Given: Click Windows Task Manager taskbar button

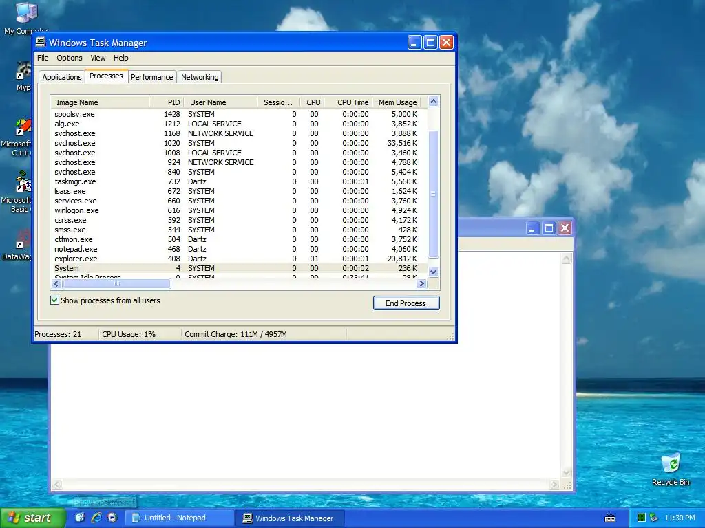Looking at the screenshot, I should click(x=290, y=518).
